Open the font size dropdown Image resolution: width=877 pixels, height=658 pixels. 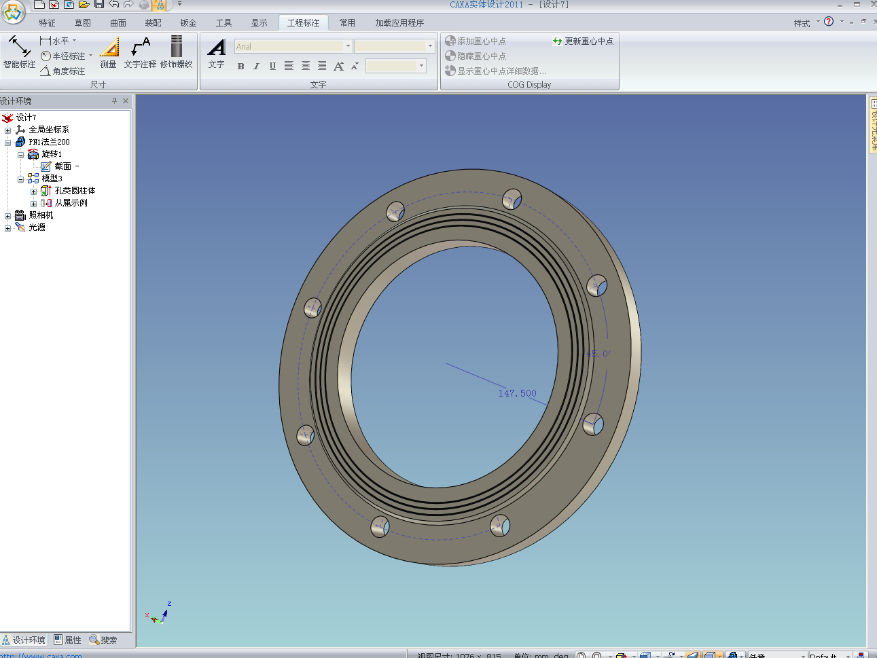click(430, 46)
